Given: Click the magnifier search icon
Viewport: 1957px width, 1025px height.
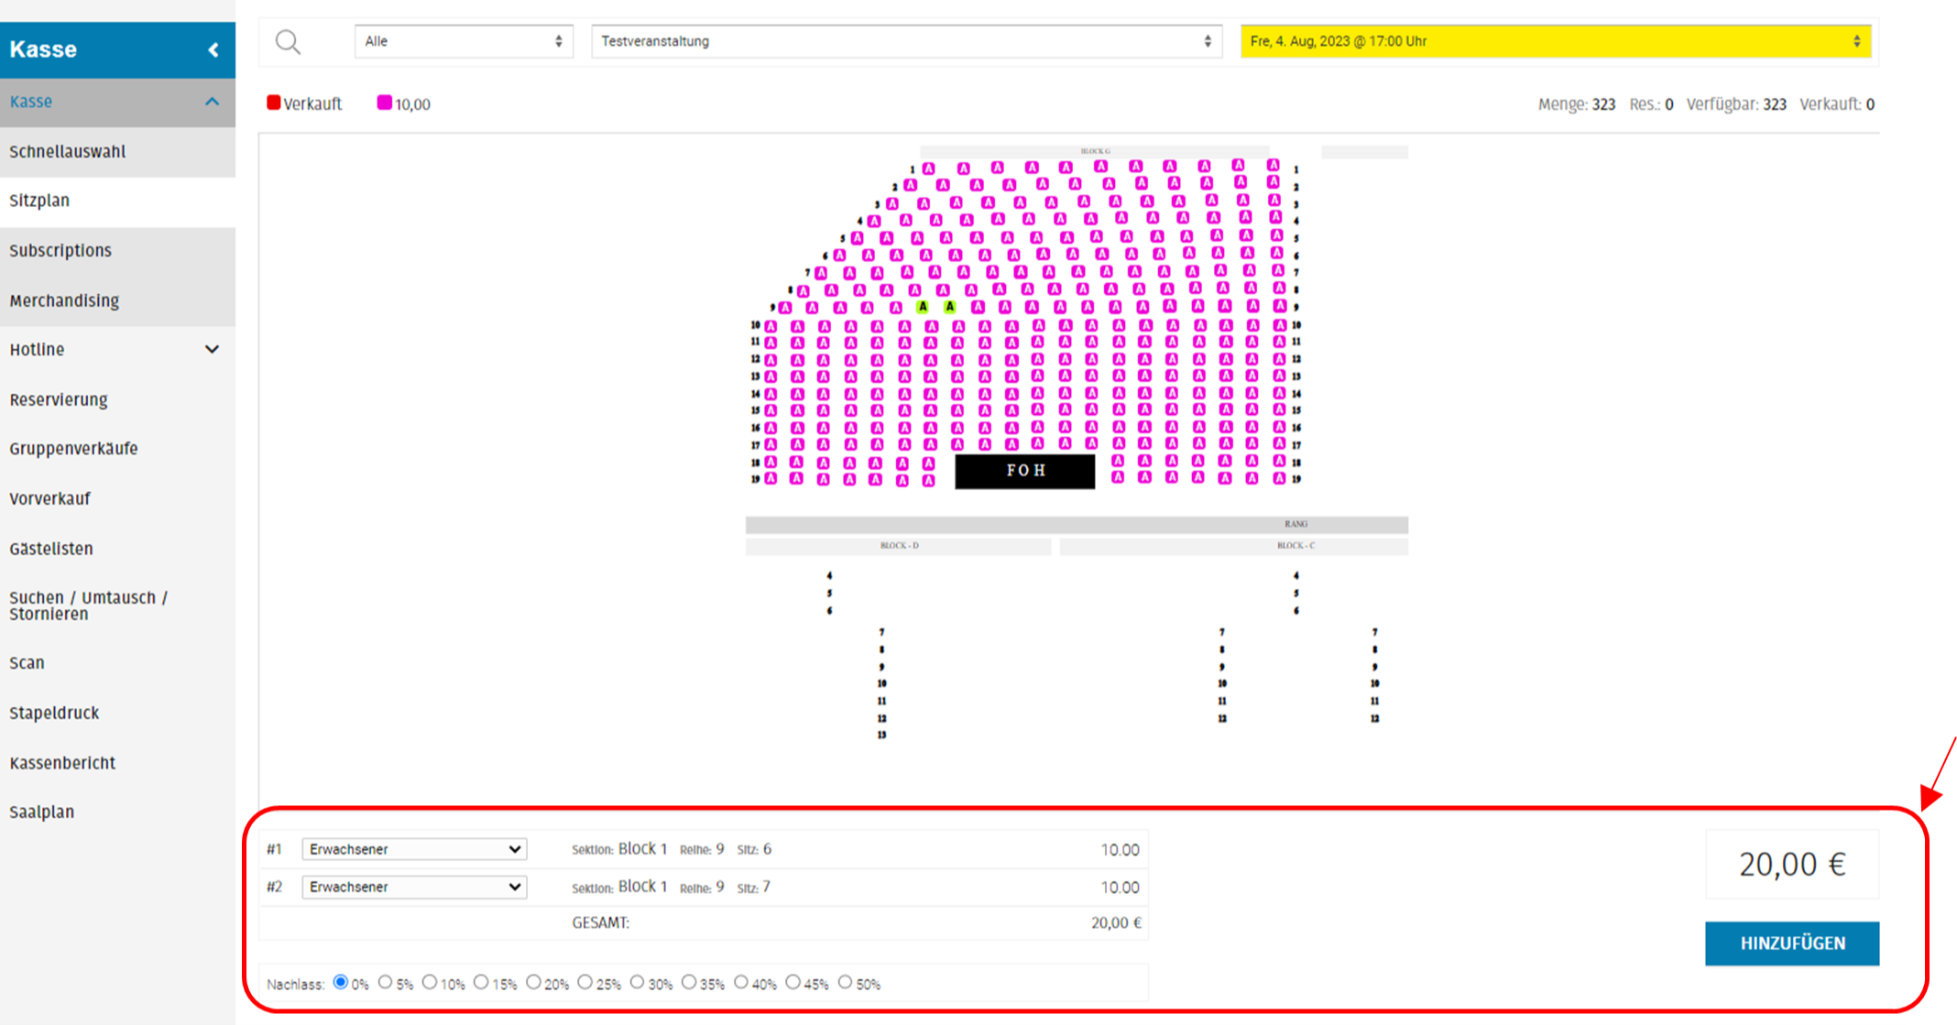Looking at the screenshot, I should click(288, 42).
